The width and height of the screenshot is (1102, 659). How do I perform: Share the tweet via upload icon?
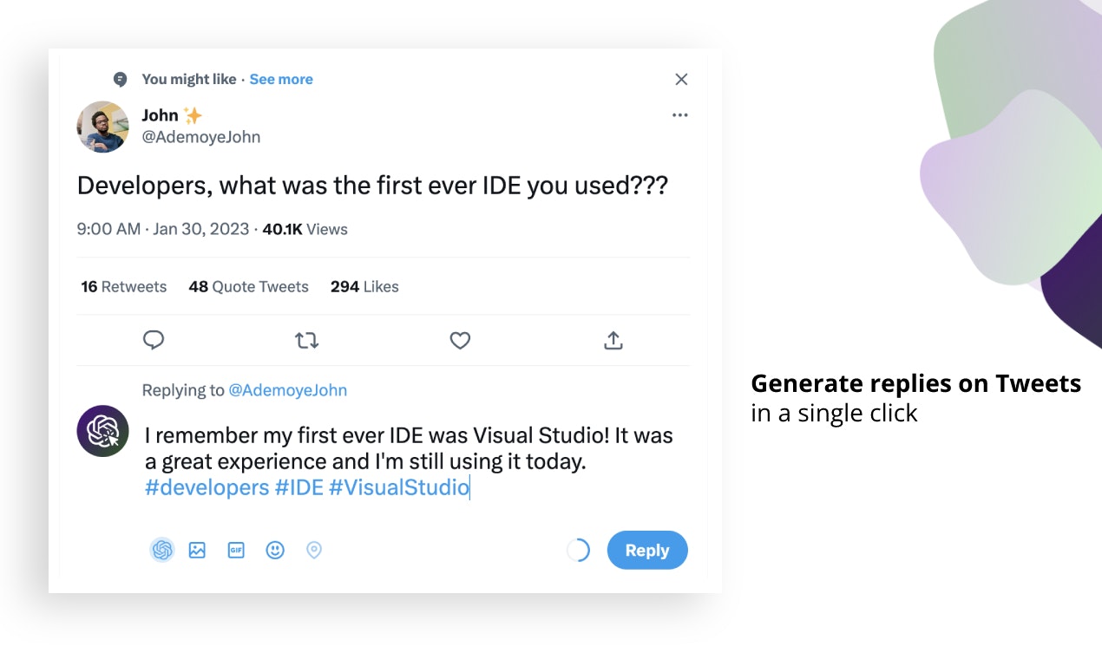tap(613, 341)
